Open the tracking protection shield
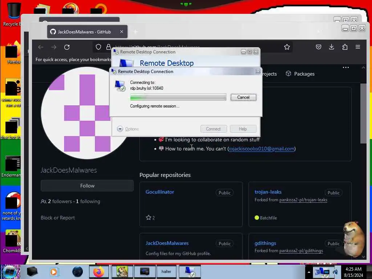The height and width of the screenshot is (279, 372). pyautogui.click(x=98, y=47)
